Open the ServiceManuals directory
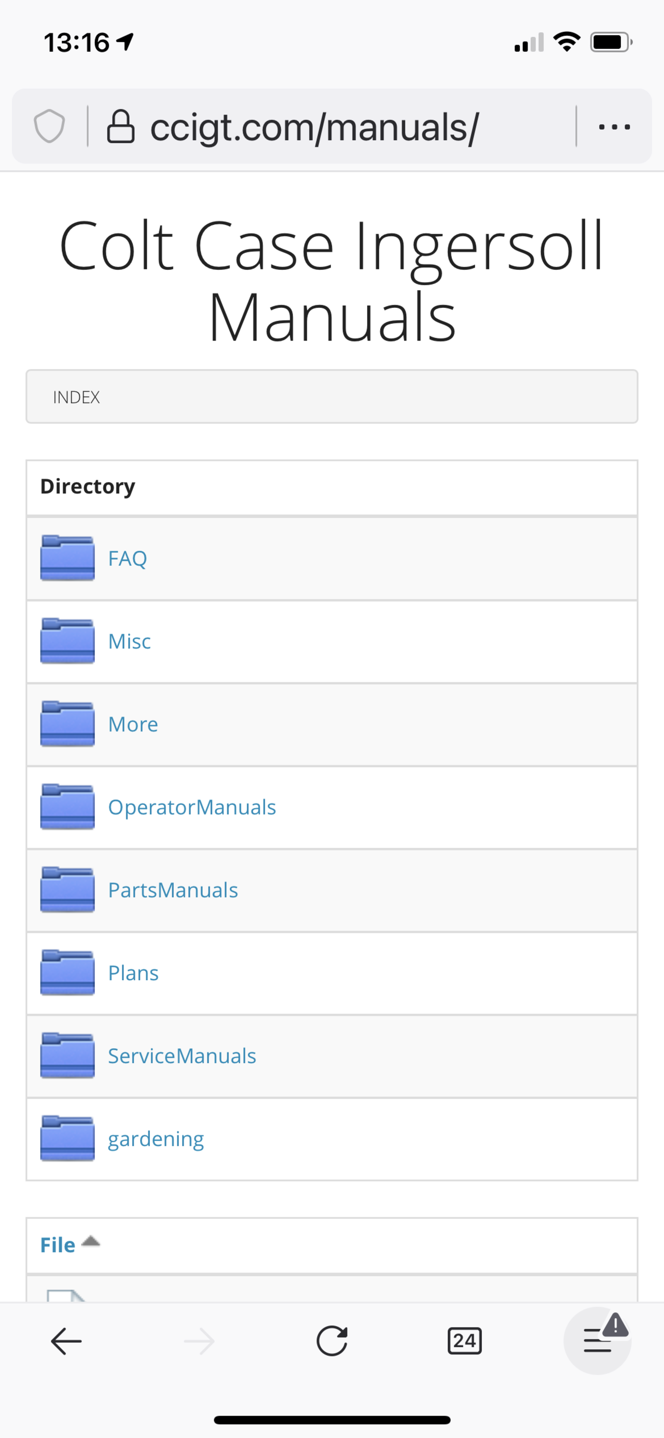 [x=182, y=1056]
